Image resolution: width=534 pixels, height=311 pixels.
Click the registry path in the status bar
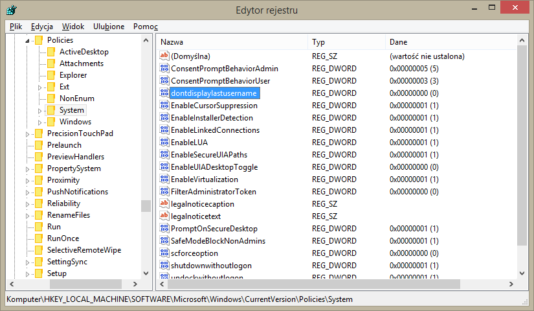click(x=179, y=299)
